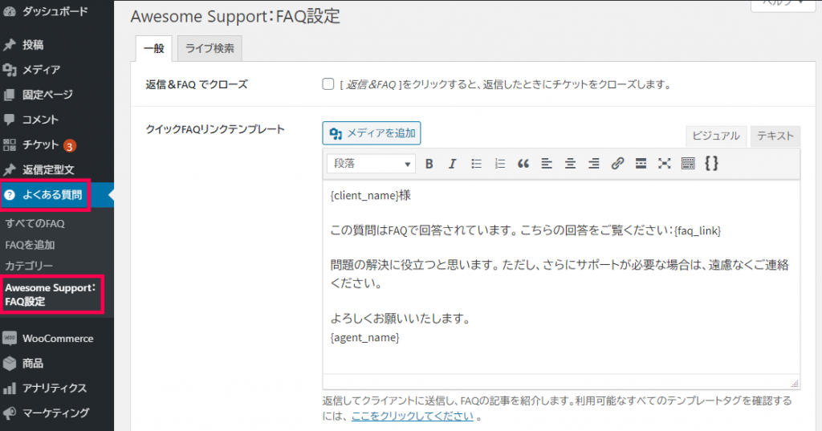Enable 返信&FAQ でクローズ checkbox
The height and width of the screenshot is (431, 822).
tap(328, 84)
